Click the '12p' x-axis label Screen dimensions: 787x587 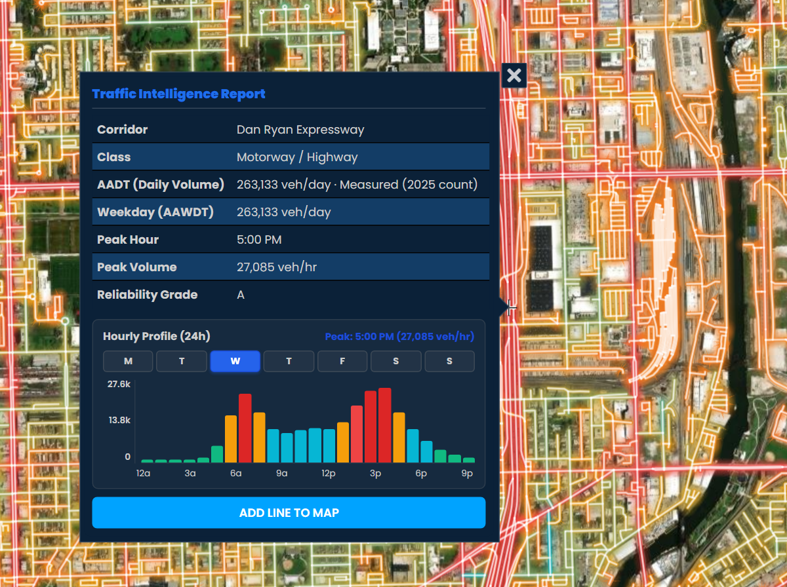click(x=329, y=473)
